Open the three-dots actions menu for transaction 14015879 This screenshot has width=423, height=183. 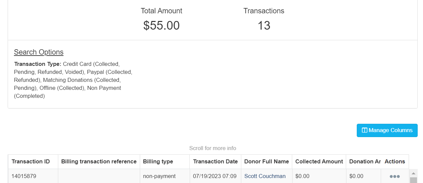[394, 176]
